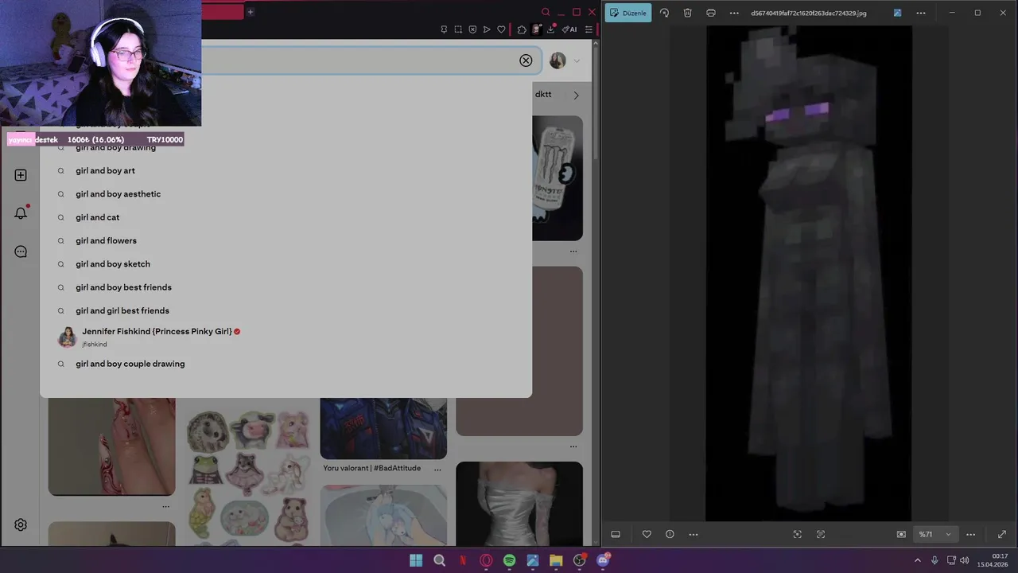The height and width of the screenshot is (573, 1018).
Task: Click the browser pin icon in toolbar
Action: click(x=444, y=29)
